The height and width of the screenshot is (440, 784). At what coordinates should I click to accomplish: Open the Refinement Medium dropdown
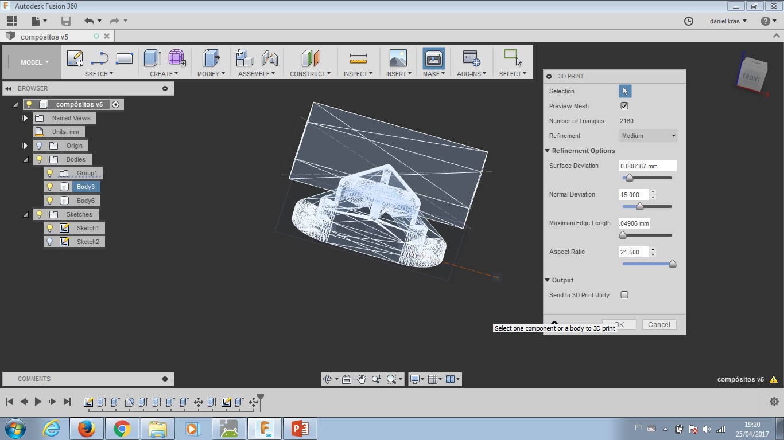[x=649, y=136]
